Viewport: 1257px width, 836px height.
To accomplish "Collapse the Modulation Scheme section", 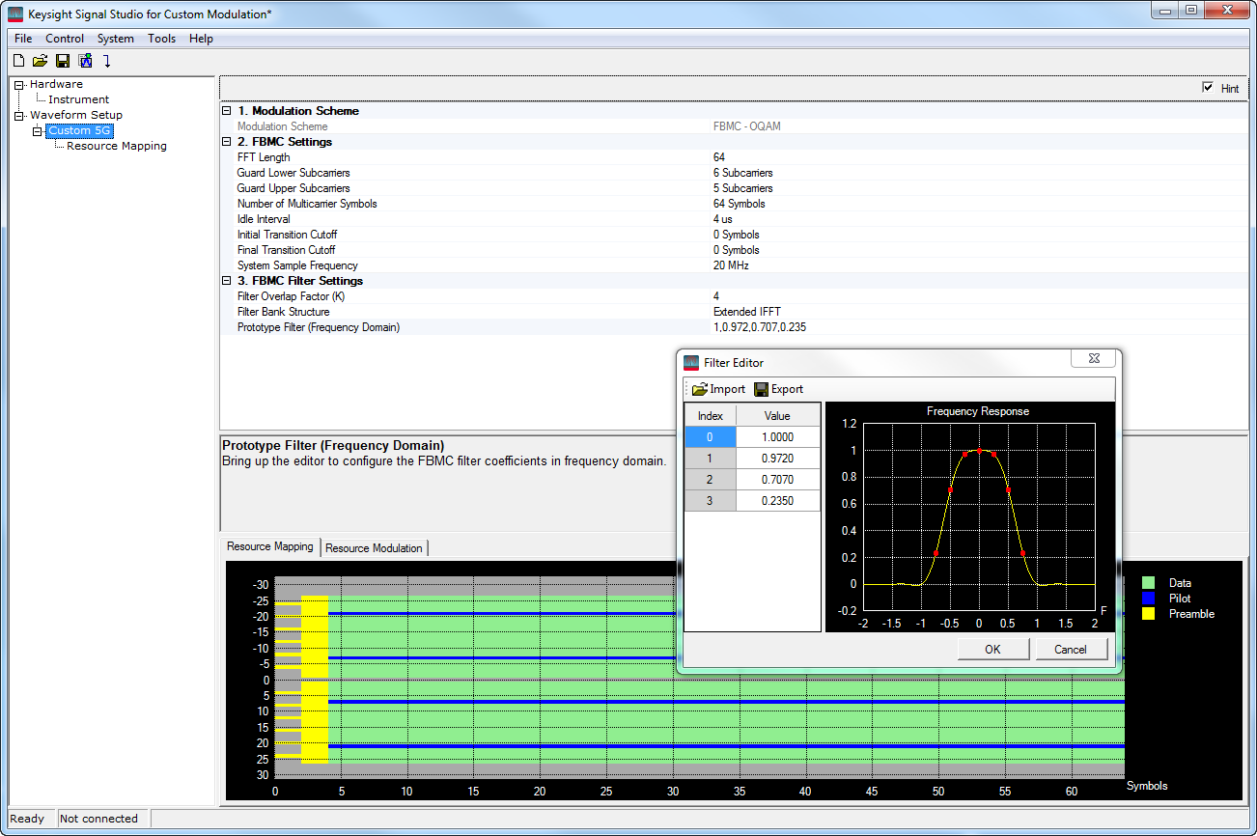I will (226, 111).
